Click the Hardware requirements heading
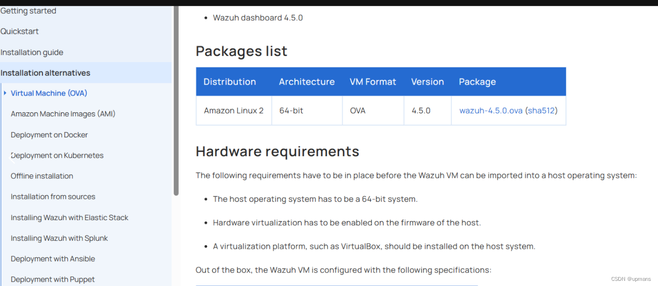This screenshot has width=658, height=286. [x=278, y=151]
